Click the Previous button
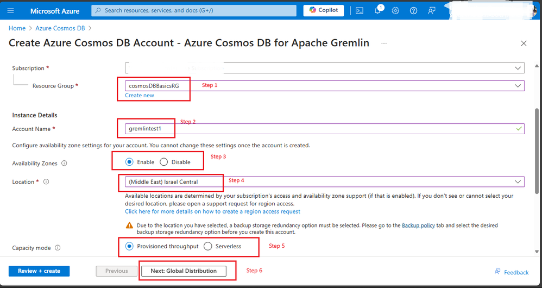This screenshot has width=542, height=288. 116,271
